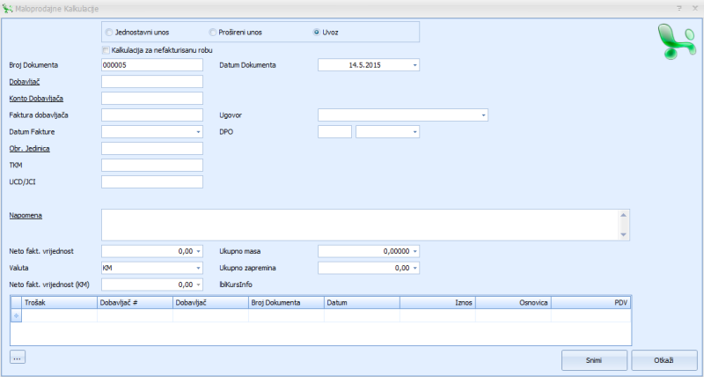Image resolution: width=704 pixels, height=377 pixels.
Task: Open the DPO date dropdown
Action: tap(414, 132)
